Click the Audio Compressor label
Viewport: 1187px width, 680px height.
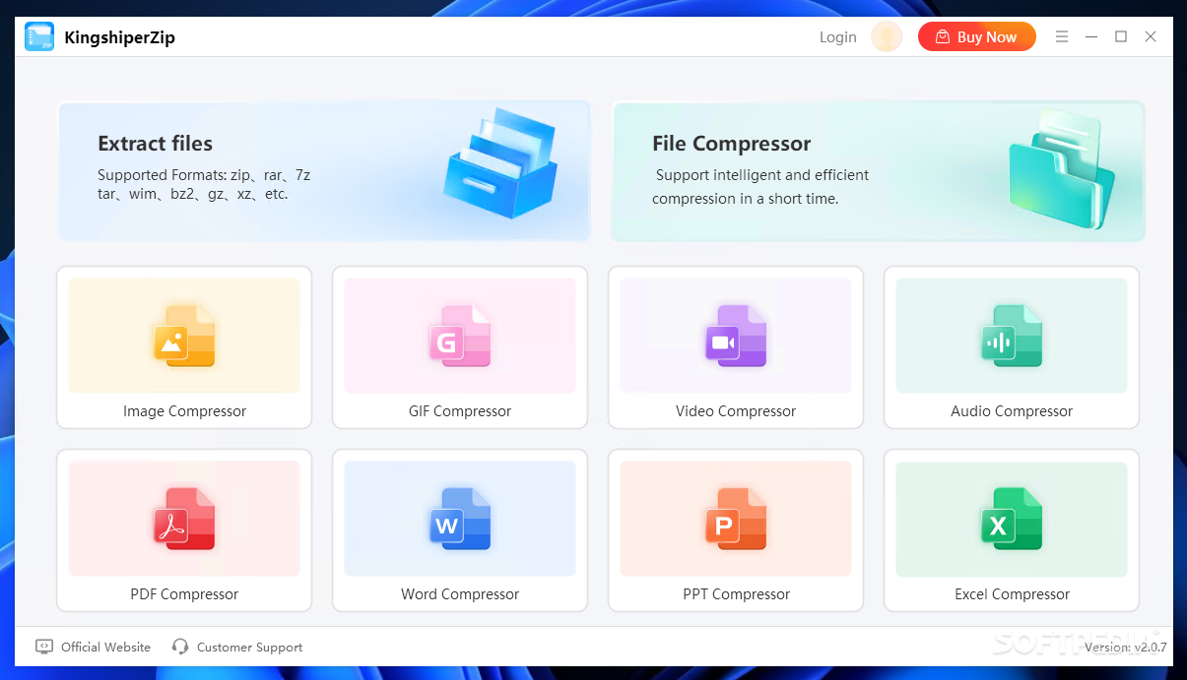(1012, 411)
